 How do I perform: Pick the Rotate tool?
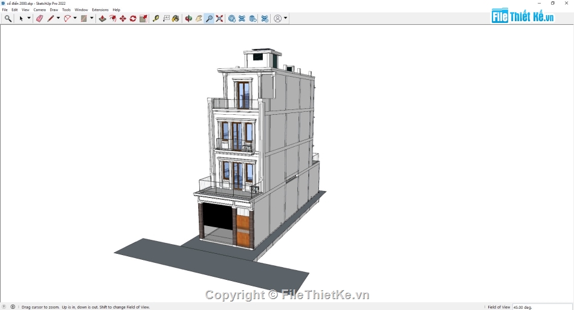tap(133, 18)
